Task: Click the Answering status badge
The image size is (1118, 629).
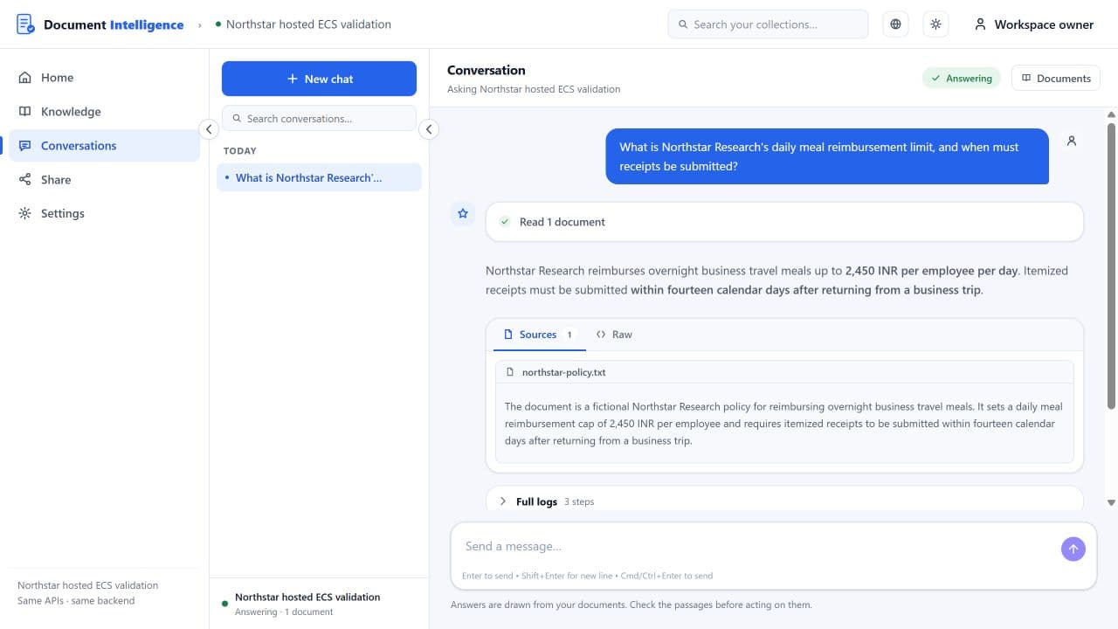Action: tap(962, 78)
